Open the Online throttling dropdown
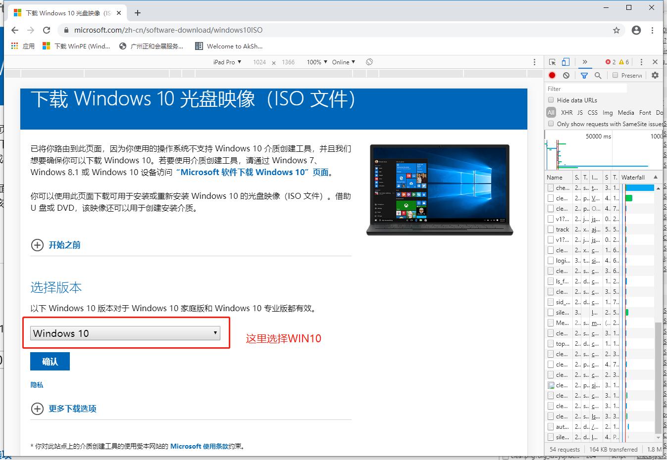The height and width of the screenshot is (460, 667). (x=343, y=62)
